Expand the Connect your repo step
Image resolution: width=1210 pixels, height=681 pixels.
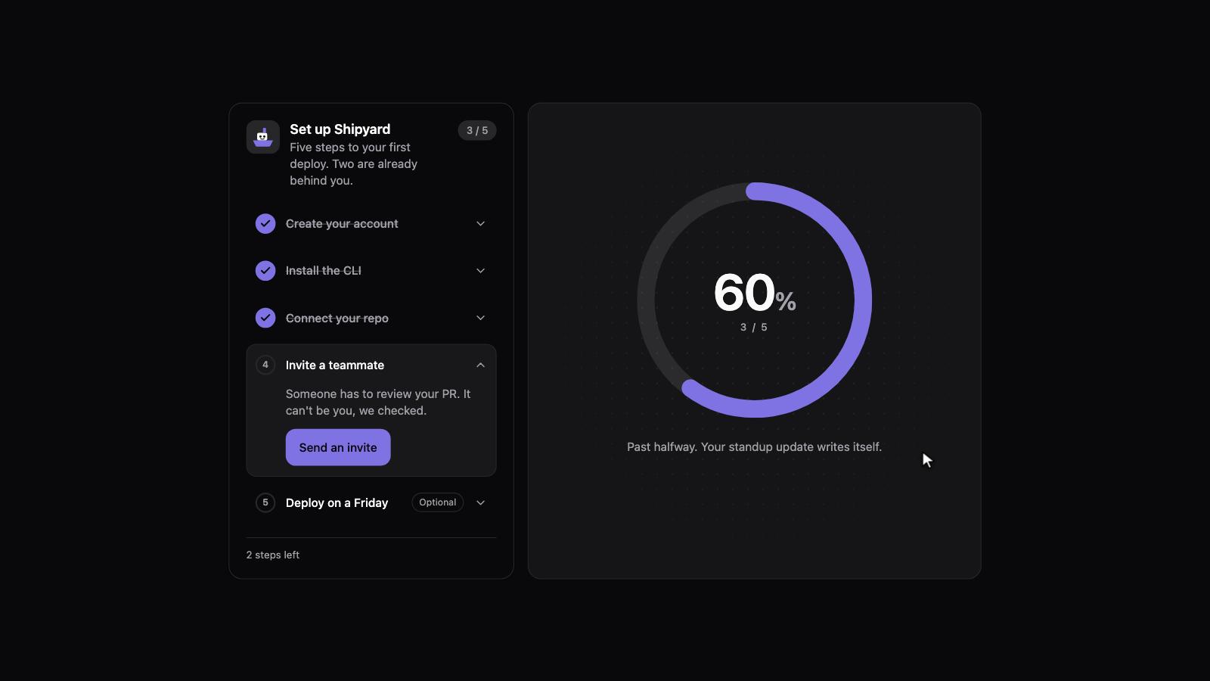[480, 318]
